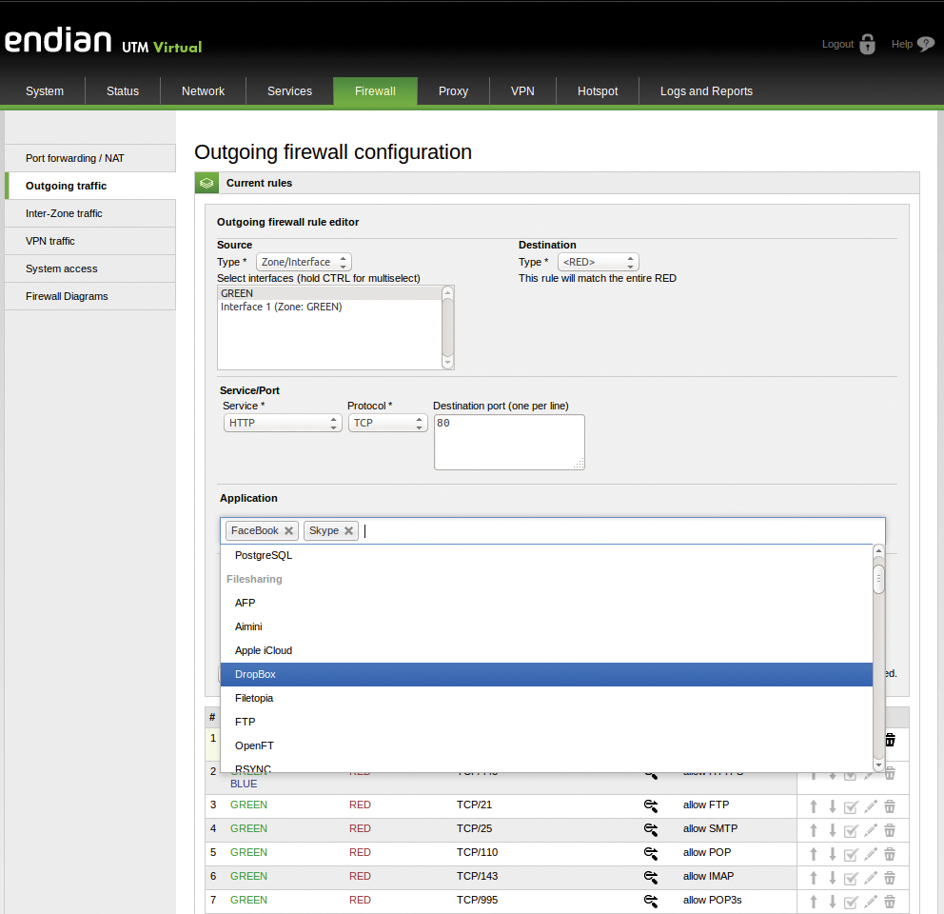Delete the allow IMAP rule
Viewport: 944px width, 914px height.
[x=890, y=878]
